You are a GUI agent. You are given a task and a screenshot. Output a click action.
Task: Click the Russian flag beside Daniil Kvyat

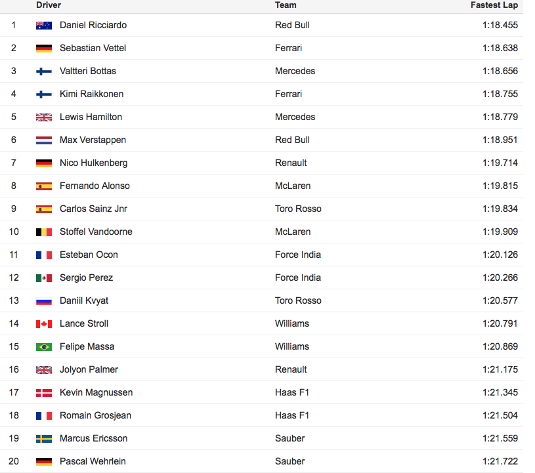(44, 300)
